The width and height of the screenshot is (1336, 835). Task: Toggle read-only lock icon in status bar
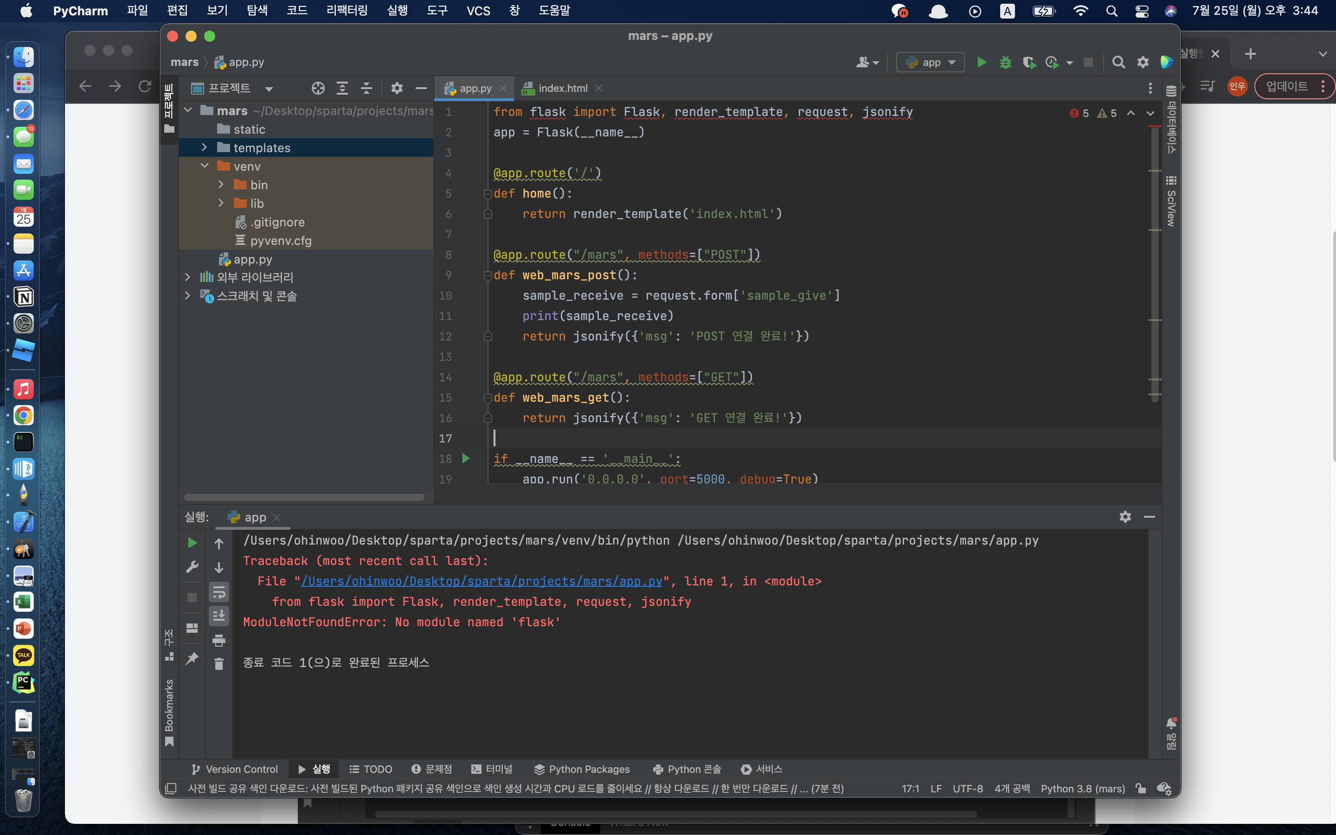coord(1141,789)
